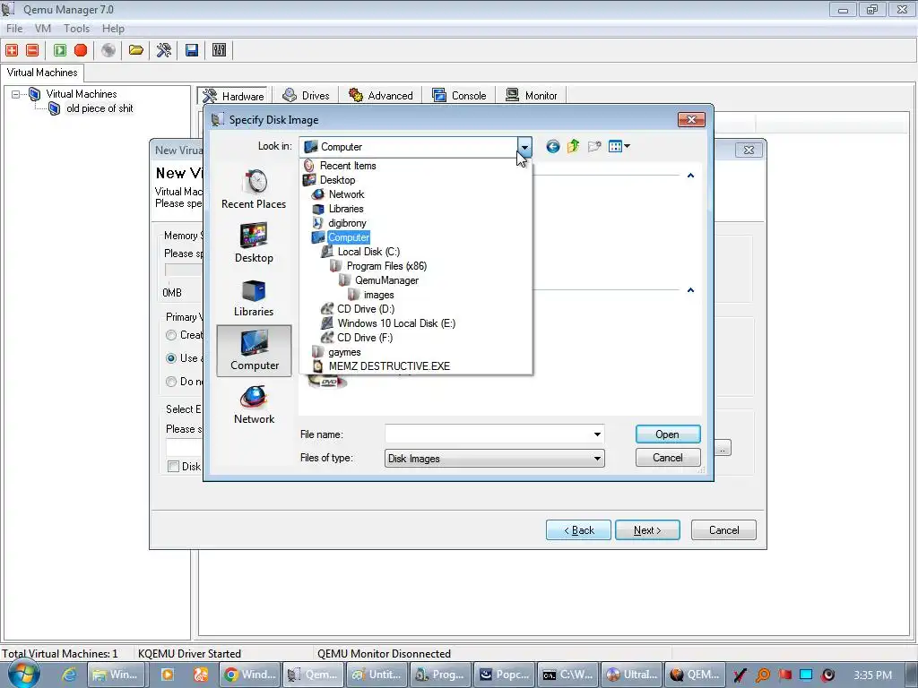Open the Look in dropdown arrow

click(524, 147)
